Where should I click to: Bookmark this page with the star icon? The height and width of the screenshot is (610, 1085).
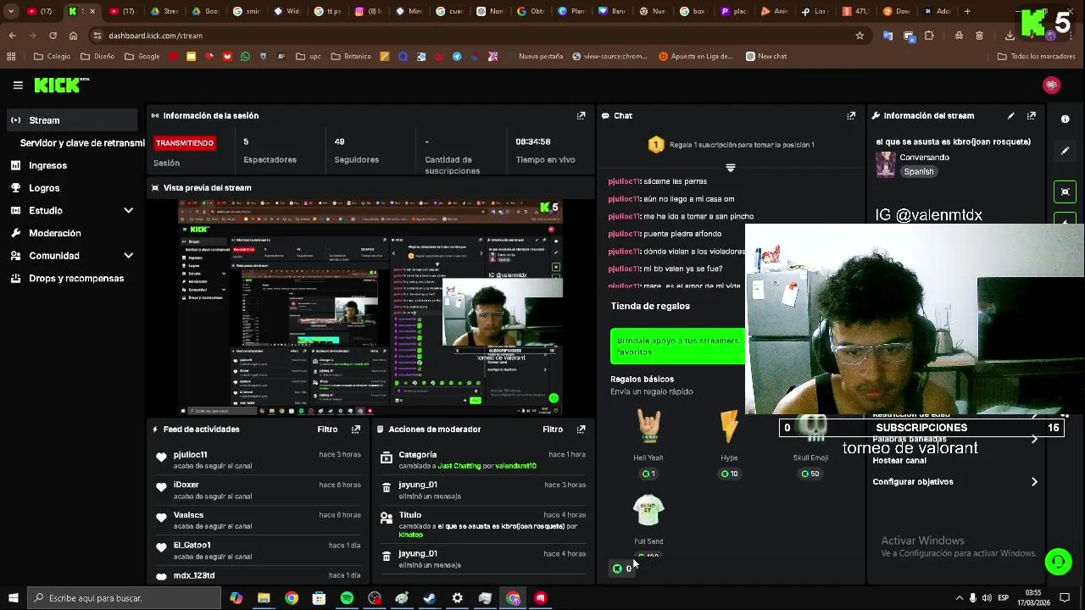tap(860, 36)
